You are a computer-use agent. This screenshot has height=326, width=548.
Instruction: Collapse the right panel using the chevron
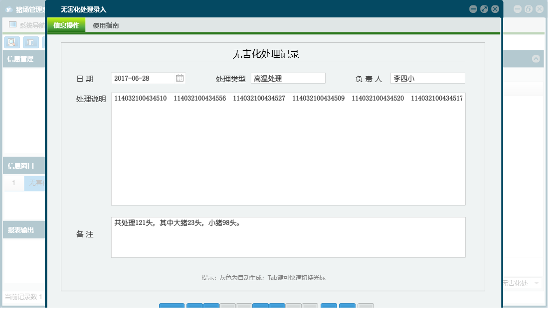537,59
